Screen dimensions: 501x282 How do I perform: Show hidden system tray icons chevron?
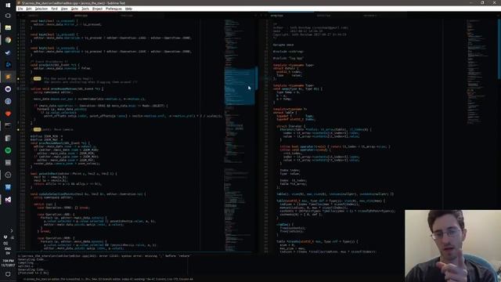click(x=12, y=230)
